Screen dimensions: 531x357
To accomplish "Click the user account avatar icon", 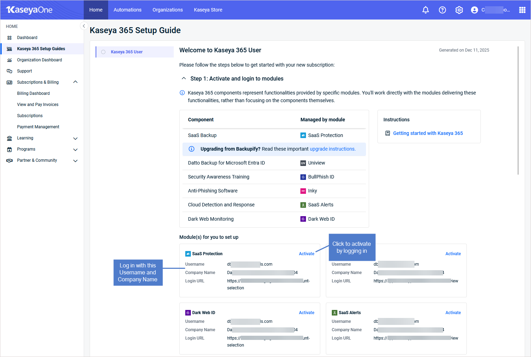I will [x=474, y=10].
